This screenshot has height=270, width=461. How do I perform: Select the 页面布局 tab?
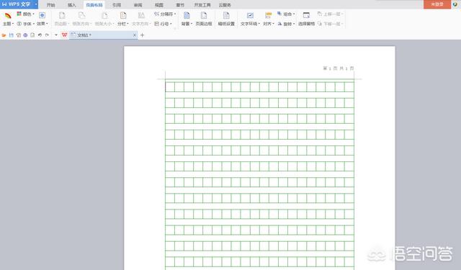94,5
